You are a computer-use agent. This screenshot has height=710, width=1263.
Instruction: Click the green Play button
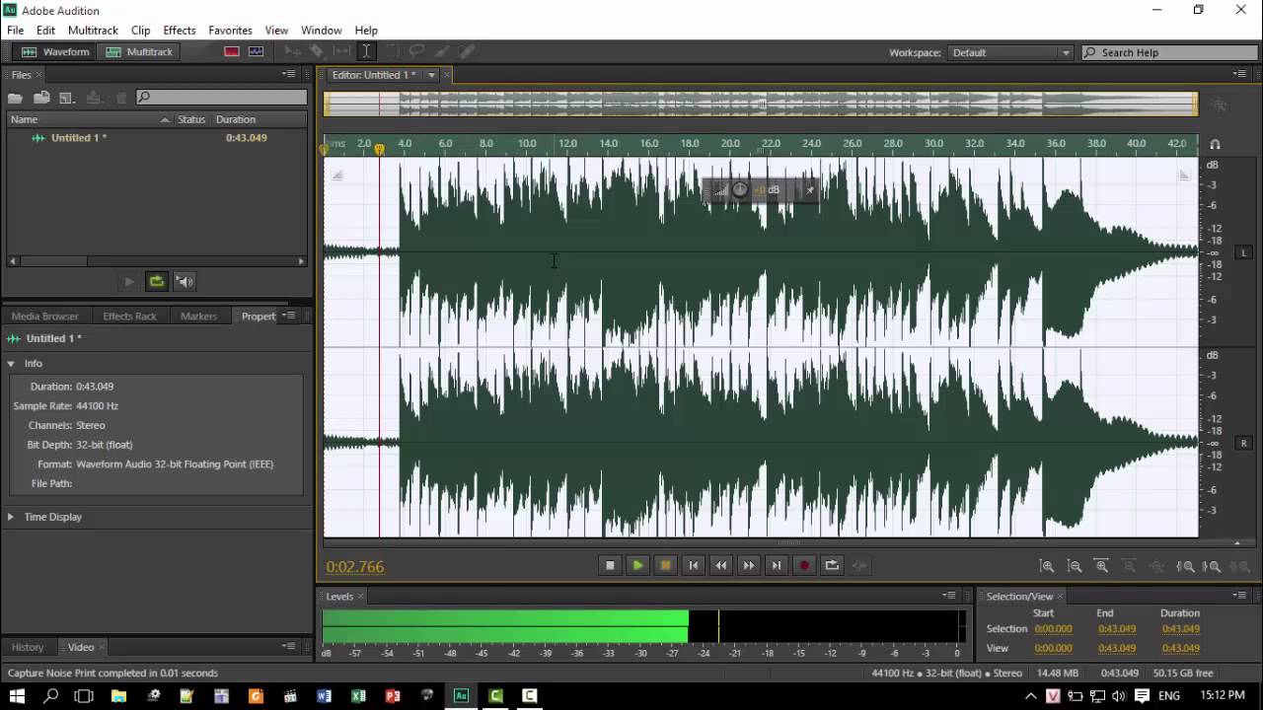[637, 565]
